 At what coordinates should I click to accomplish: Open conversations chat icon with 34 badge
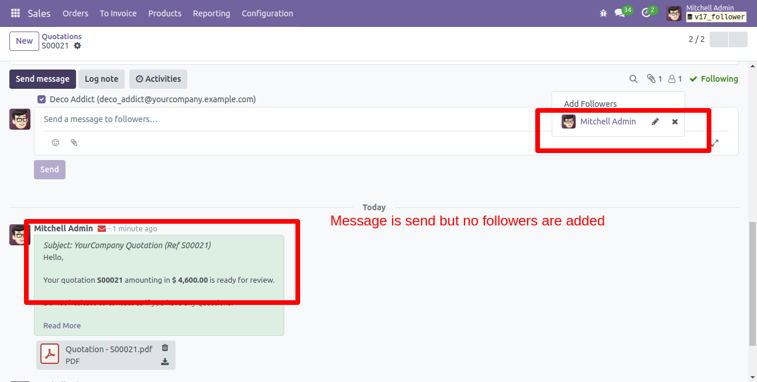pyautogui.click(x=620, y=13)
